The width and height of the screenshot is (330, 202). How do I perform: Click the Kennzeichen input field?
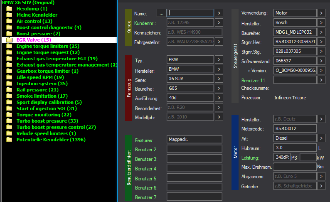coord(195,32)
